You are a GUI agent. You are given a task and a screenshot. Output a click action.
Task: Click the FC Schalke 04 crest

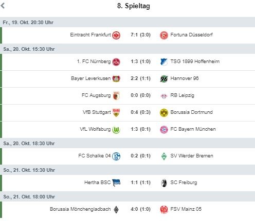[x=116, y=156]
